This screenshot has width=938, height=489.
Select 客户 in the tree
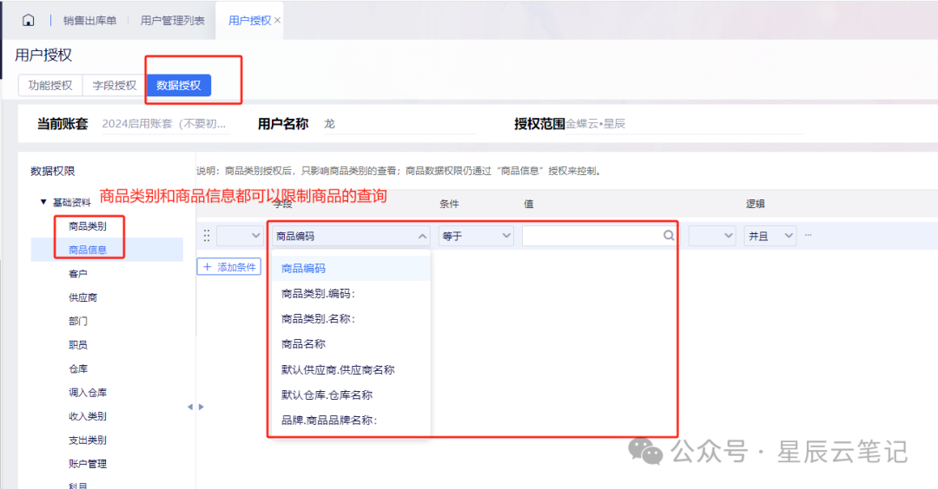pyautogui.click(x=78, y=273)
